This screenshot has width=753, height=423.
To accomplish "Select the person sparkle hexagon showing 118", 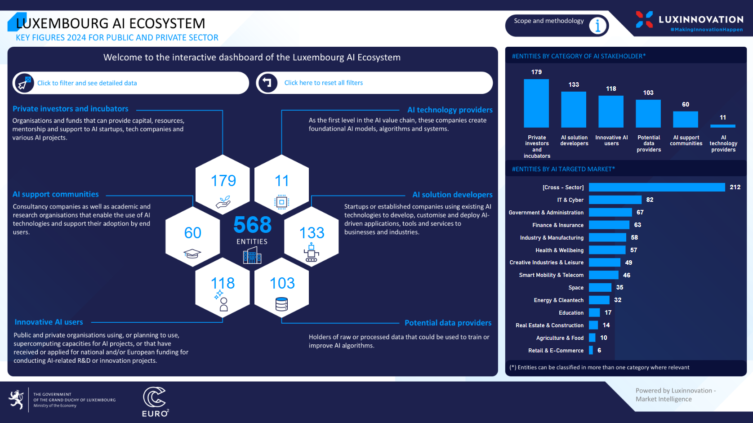I will tap(223, 288).
